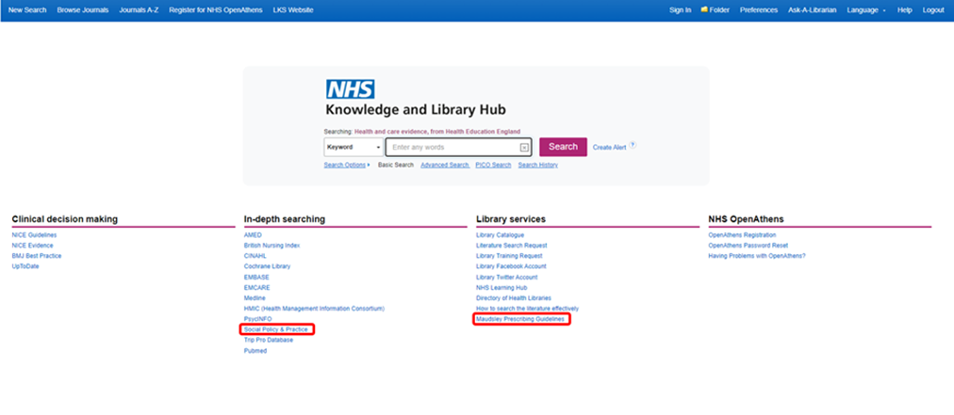Open LKS Website link

point(293,9)
